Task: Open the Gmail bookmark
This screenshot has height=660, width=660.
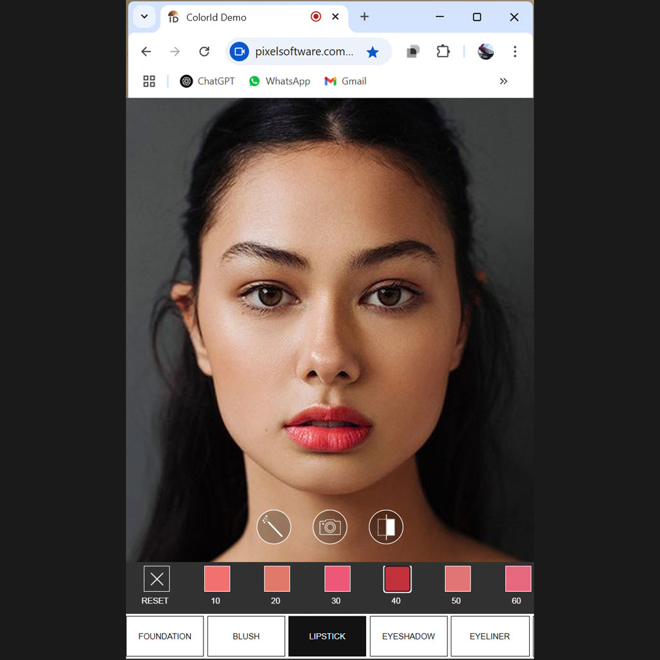Action: (345, 81)
